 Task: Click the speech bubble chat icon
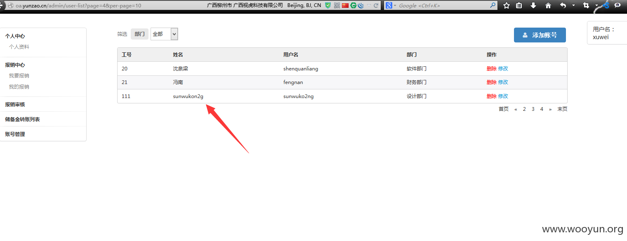618,5
